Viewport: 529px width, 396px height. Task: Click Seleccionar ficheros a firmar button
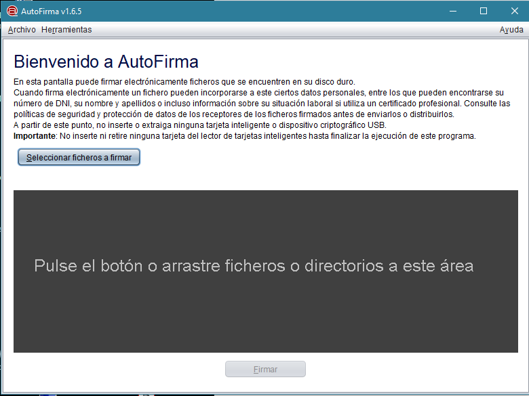point(79,157)
